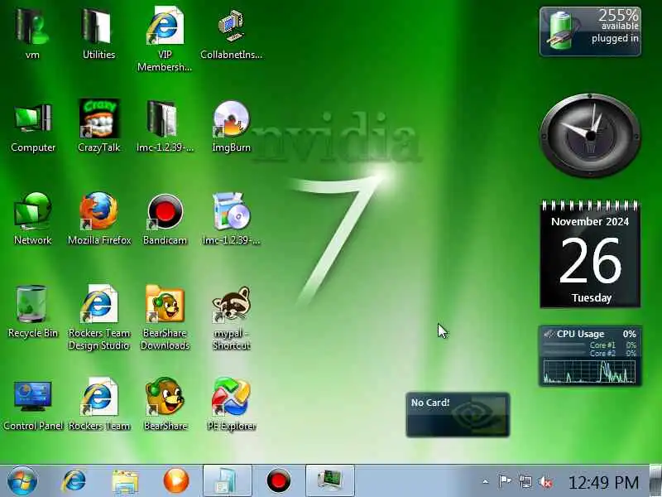Show hidden tray icons arrow
This screenshot has height=497, width=662.
tap(486, 481)
